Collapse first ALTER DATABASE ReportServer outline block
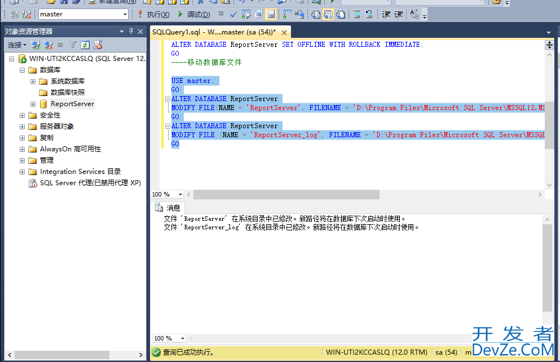560x362 pixels. point(167,99)
